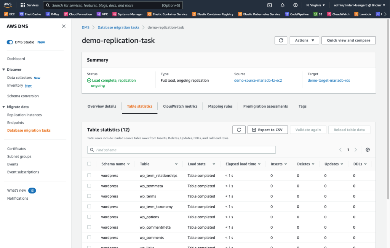This screenshot has height=248, width=390.
Task: Expand the N. Virginia region selector
Action: (x=315, y=5)
